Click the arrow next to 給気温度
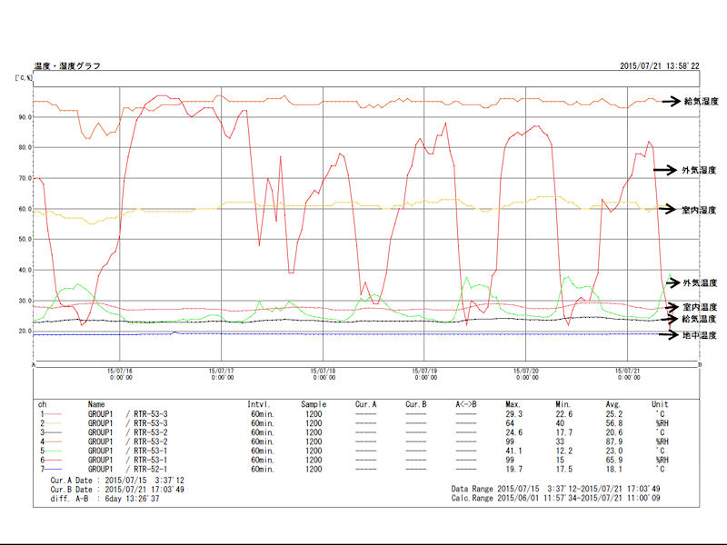 coord(672,319)
